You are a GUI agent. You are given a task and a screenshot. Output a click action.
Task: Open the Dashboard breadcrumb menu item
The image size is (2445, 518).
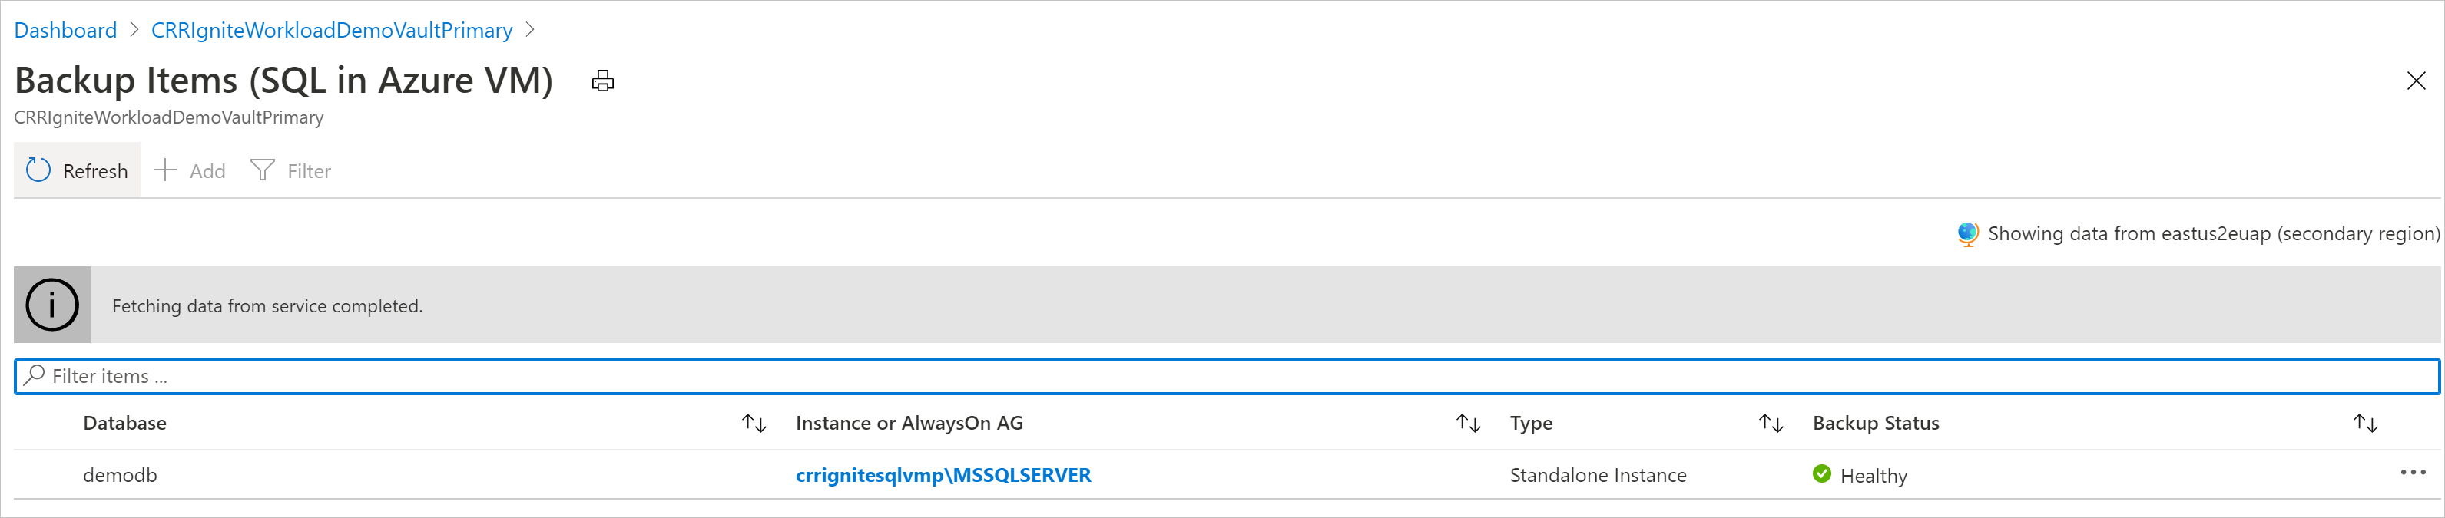tap(65, 29)
